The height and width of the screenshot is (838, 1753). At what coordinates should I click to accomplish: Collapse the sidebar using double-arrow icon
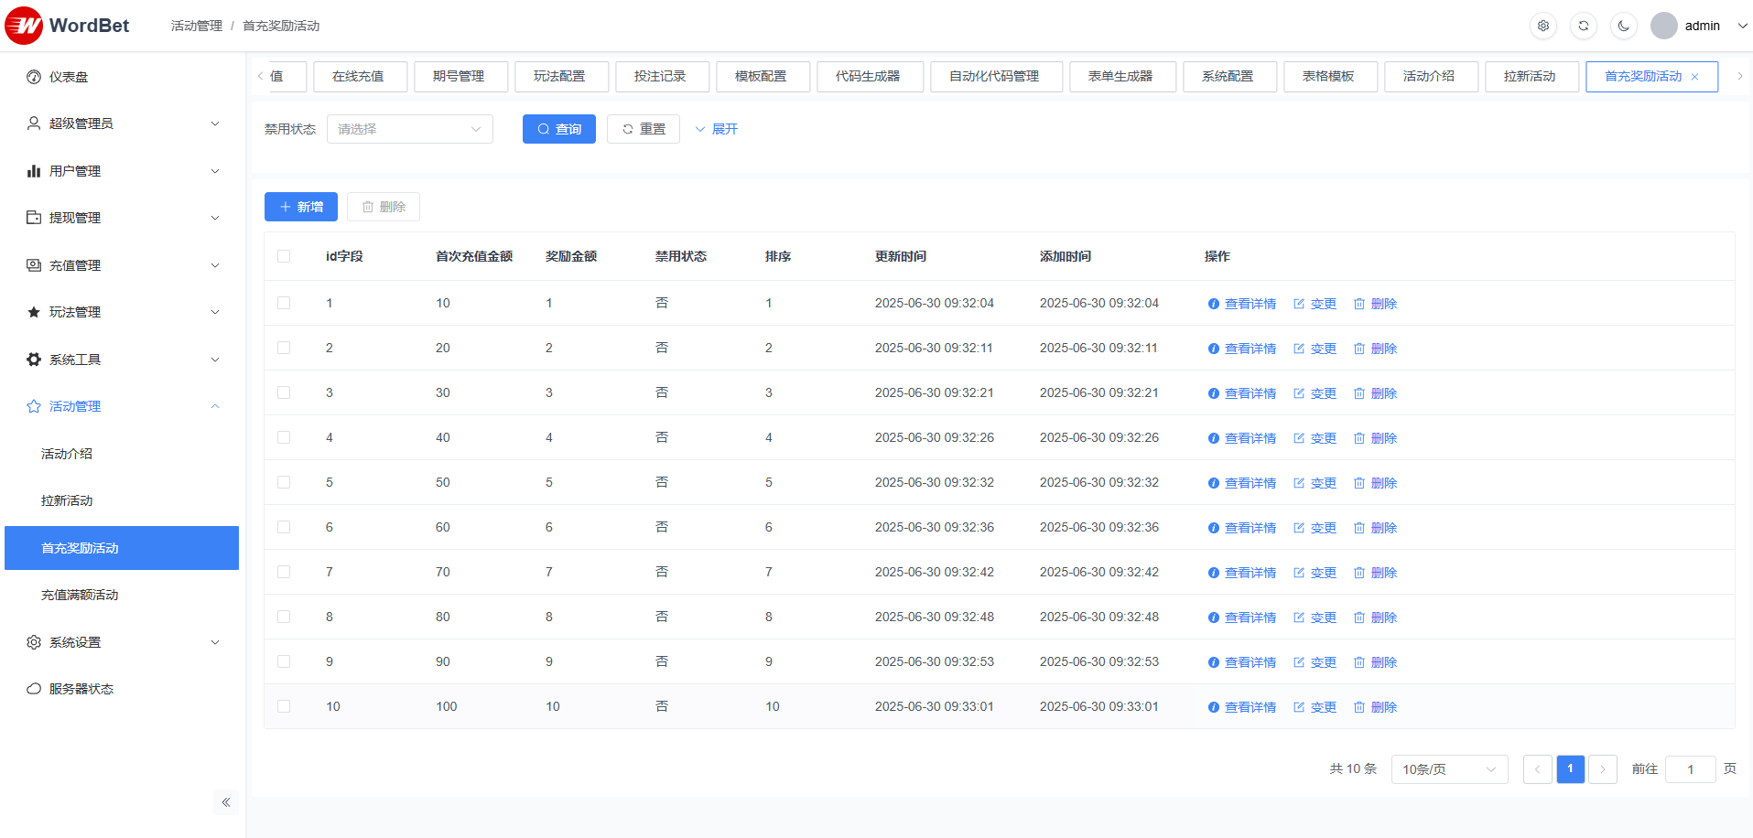click(x=226, y=802)
